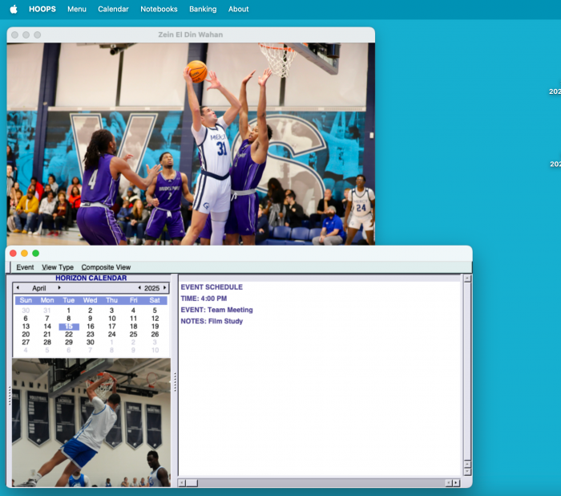Click the horizontal scrollbar right arrow
The image size is (561, 496).
tap(456, 482)
